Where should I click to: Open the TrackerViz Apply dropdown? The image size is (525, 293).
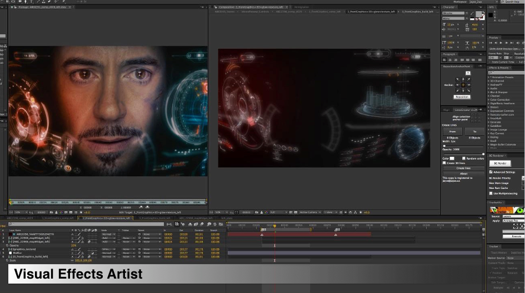pyautogui.click(x=513, y=220)
